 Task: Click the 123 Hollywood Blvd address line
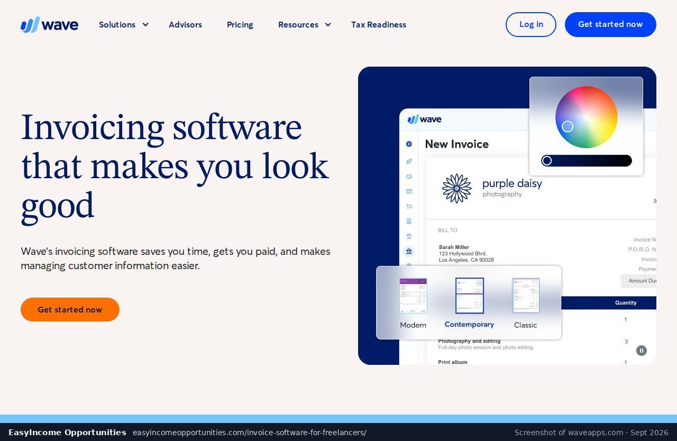point(463,254)
